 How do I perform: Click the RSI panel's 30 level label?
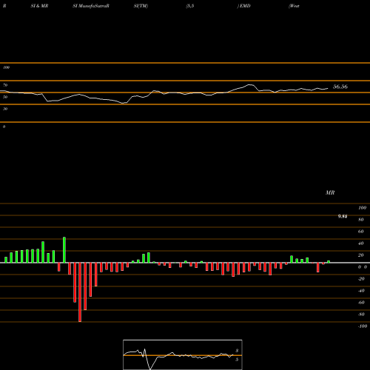(x=5, y=109)
